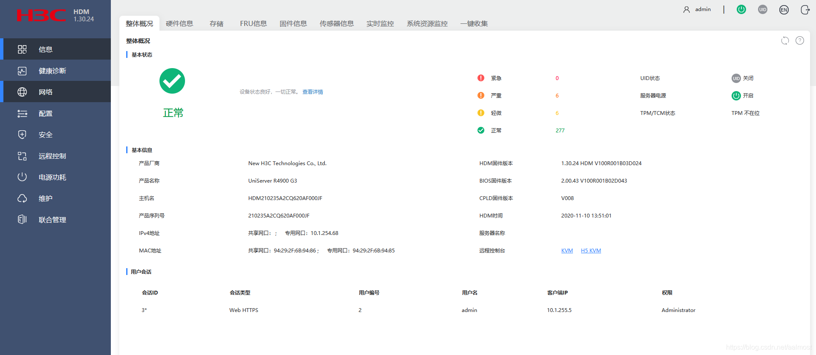Click the 查看详情 link
The height and width of the screenshot is (355, 816).
[313, 92]
